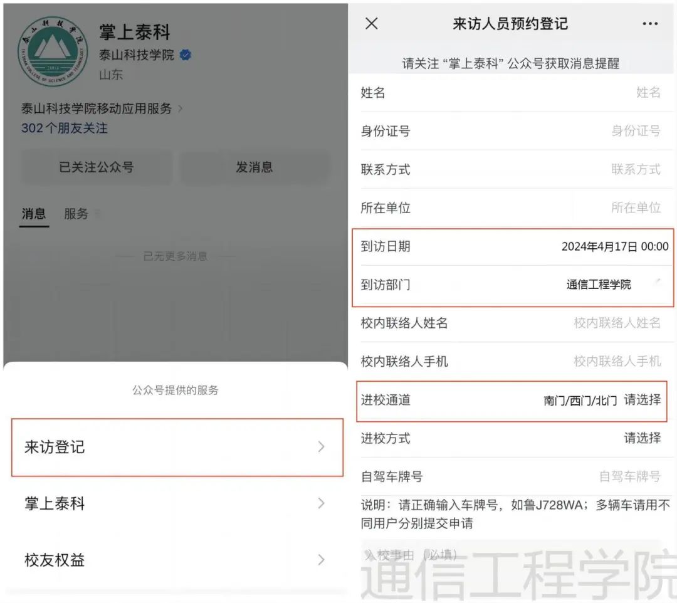The height and width of the screenshot is (603, 677).
Task: Click the 已关注公众号 button
Action: click(x=97, y=167)
